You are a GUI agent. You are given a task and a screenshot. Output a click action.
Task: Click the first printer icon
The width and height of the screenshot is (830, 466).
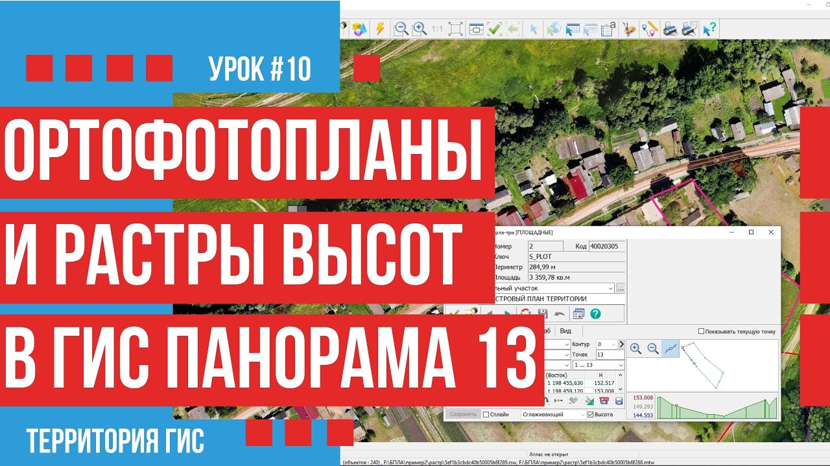pos(670,28)
